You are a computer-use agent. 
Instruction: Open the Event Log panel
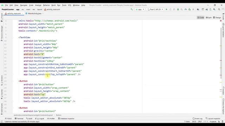(x=198, y=119)
